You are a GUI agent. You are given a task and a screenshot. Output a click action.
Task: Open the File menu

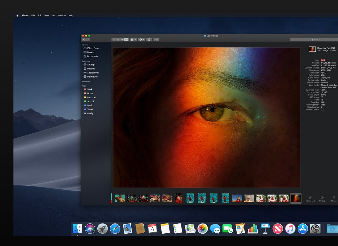(x=33, y=15)
